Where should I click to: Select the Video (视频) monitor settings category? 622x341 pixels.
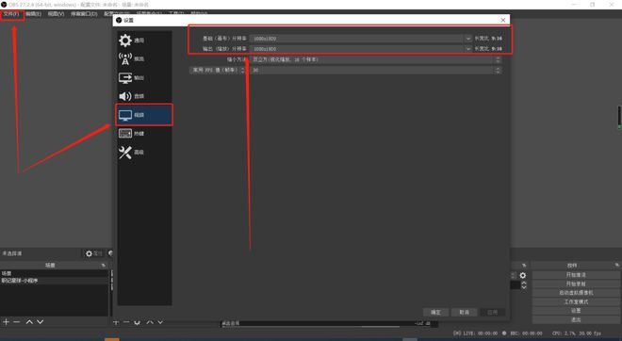pyautogui.click(x=144, y=115)
